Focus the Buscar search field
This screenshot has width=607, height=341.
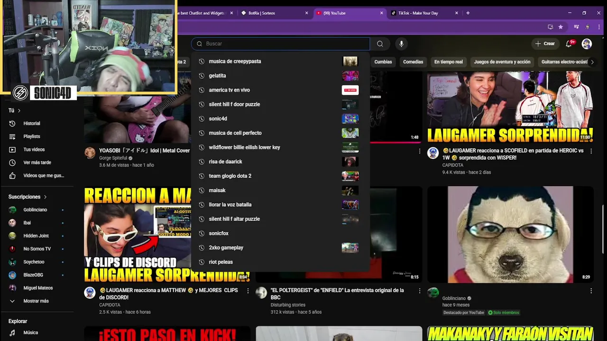tap(280, 44)
